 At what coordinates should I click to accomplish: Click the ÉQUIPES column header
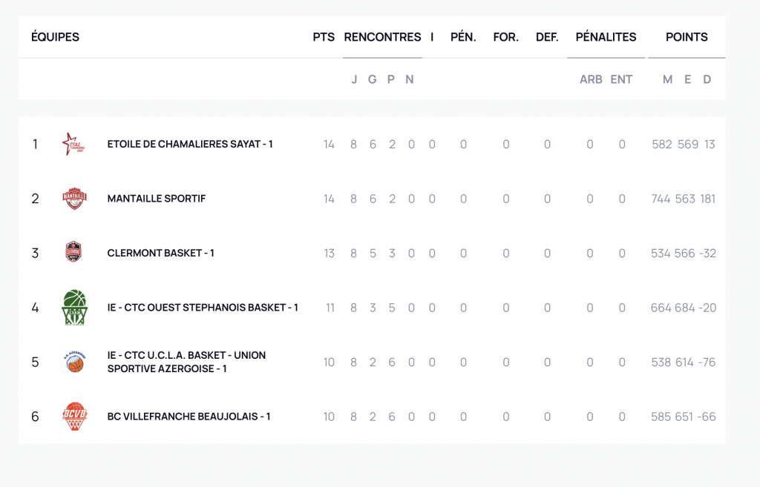55,37
